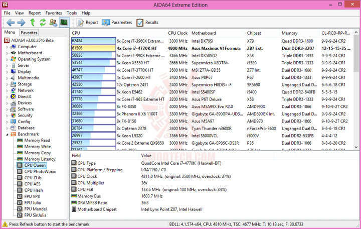Click the results list scroll down arrow
361x229 pixels.
(x=356, y=147)
